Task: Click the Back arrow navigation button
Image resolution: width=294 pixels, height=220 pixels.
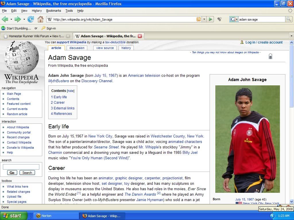Action: pyautogui.click(x=5, y=19)
